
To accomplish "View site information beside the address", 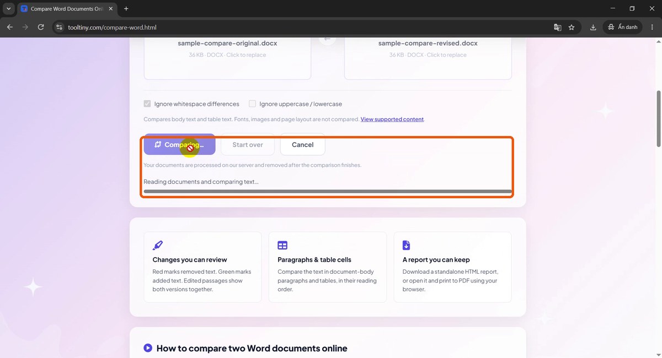I will pyautogui.click(x=60, y=27).
